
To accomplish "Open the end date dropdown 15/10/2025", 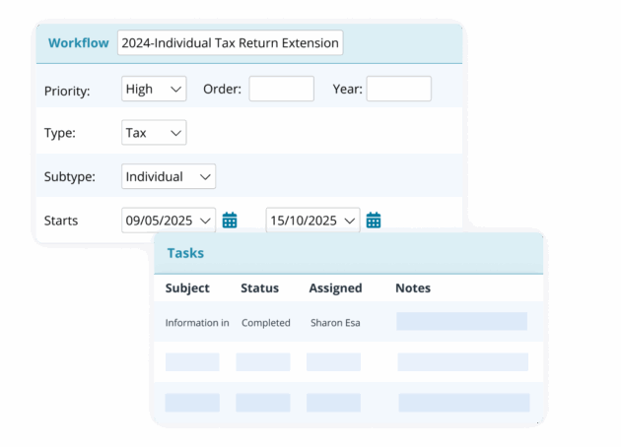I will (x=312, y=220).
